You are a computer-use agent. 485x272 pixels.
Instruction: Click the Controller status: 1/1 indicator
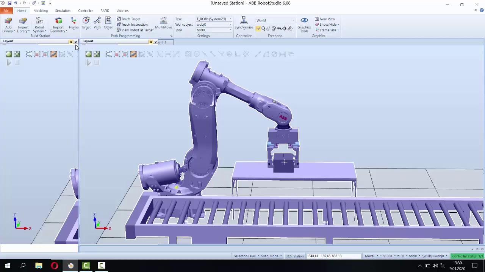pyautogui.click(x=468, y=256)
